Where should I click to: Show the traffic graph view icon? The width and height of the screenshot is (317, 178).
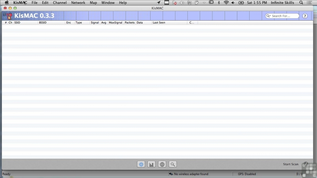pyautogui.click(x=151, y=164)
